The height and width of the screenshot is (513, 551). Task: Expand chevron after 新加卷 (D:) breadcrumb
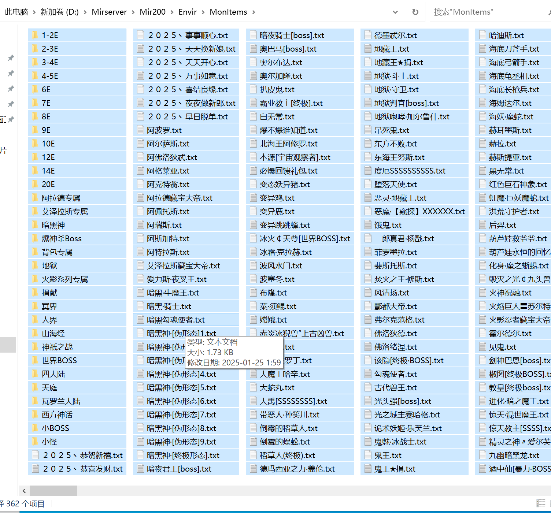[85, 12]
